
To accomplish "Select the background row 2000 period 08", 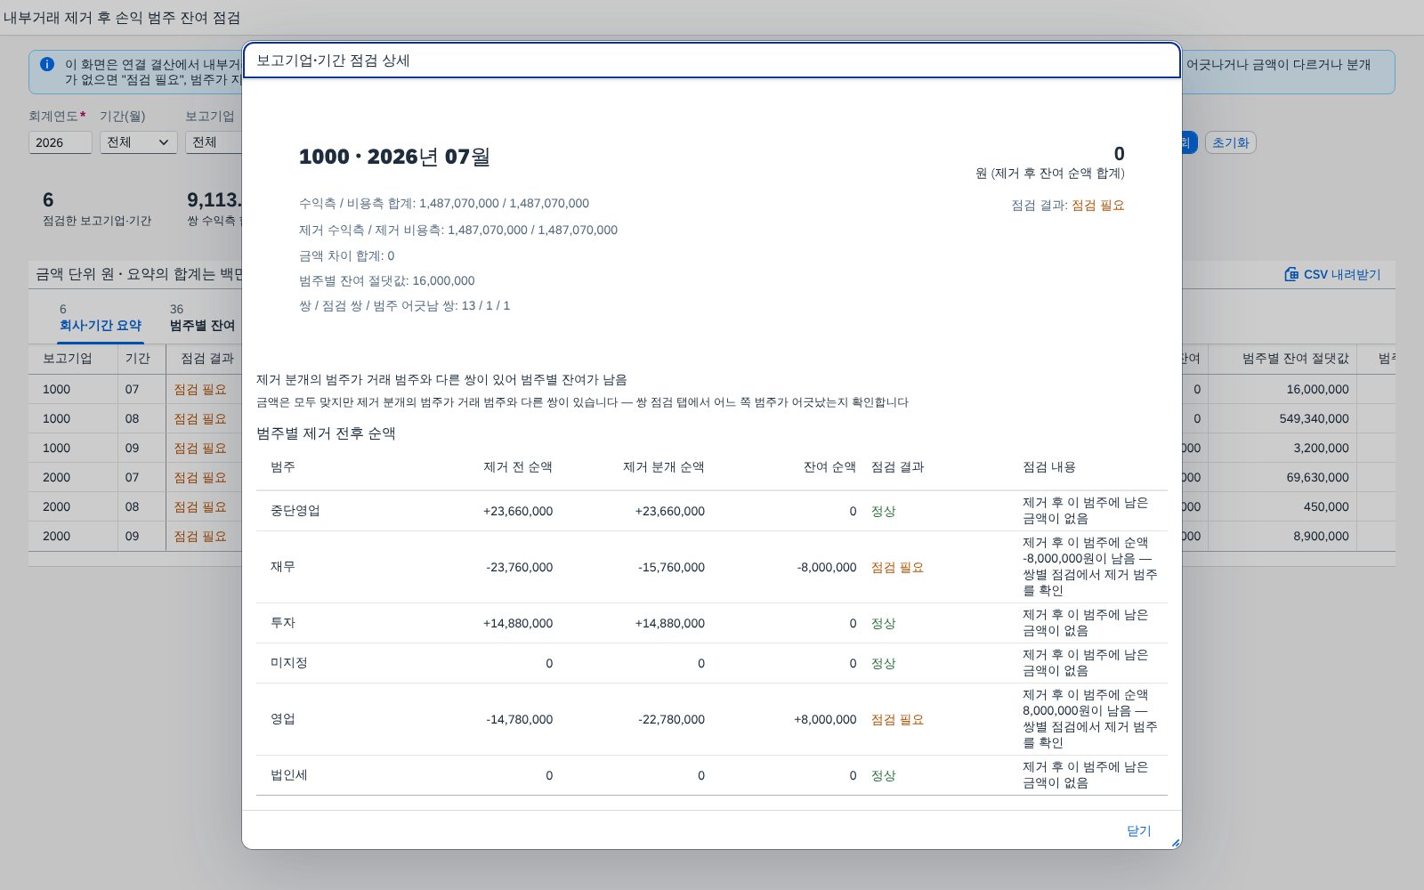I will [133, 506].
